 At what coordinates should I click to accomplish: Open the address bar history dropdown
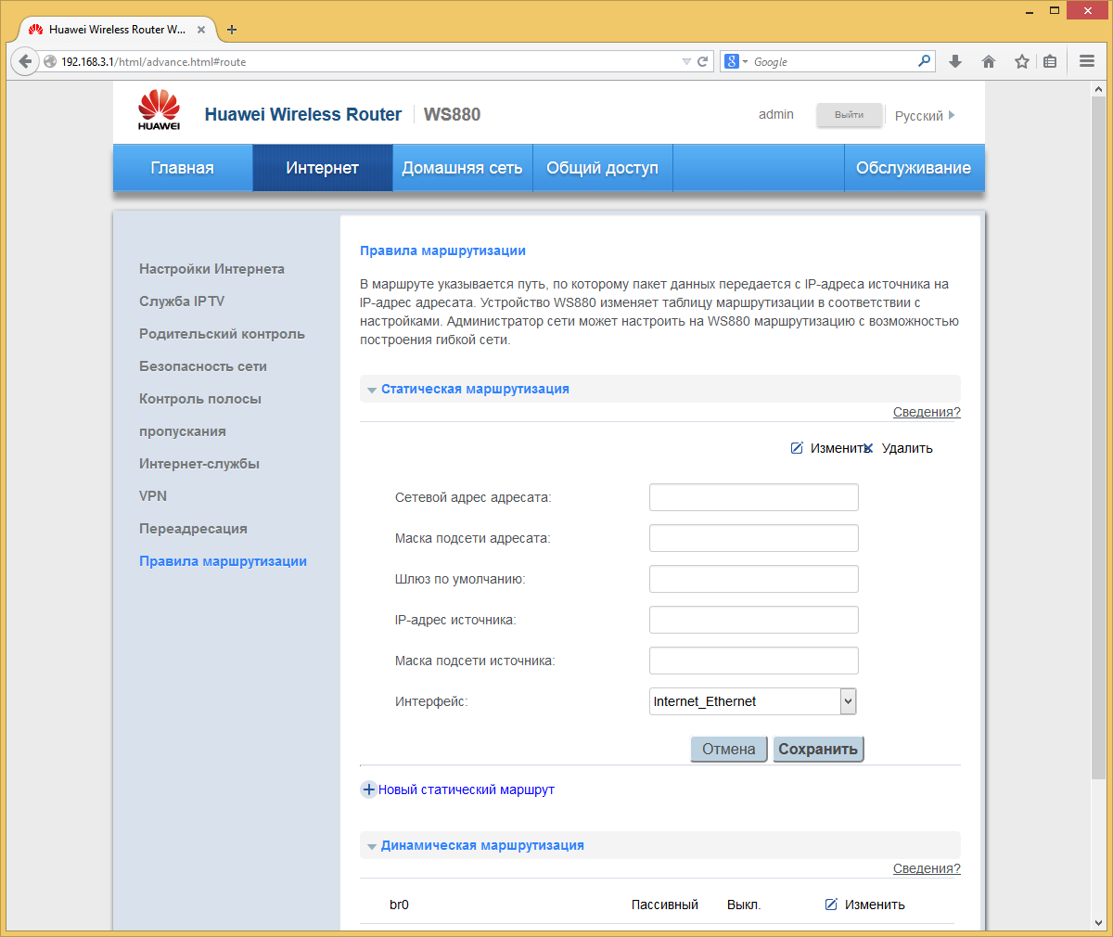686,61
